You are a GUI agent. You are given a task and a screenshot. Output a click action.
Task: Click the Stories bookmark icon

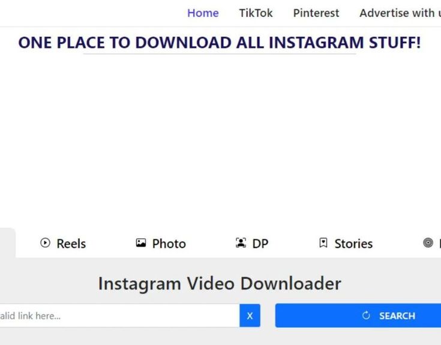pos(323,243)
